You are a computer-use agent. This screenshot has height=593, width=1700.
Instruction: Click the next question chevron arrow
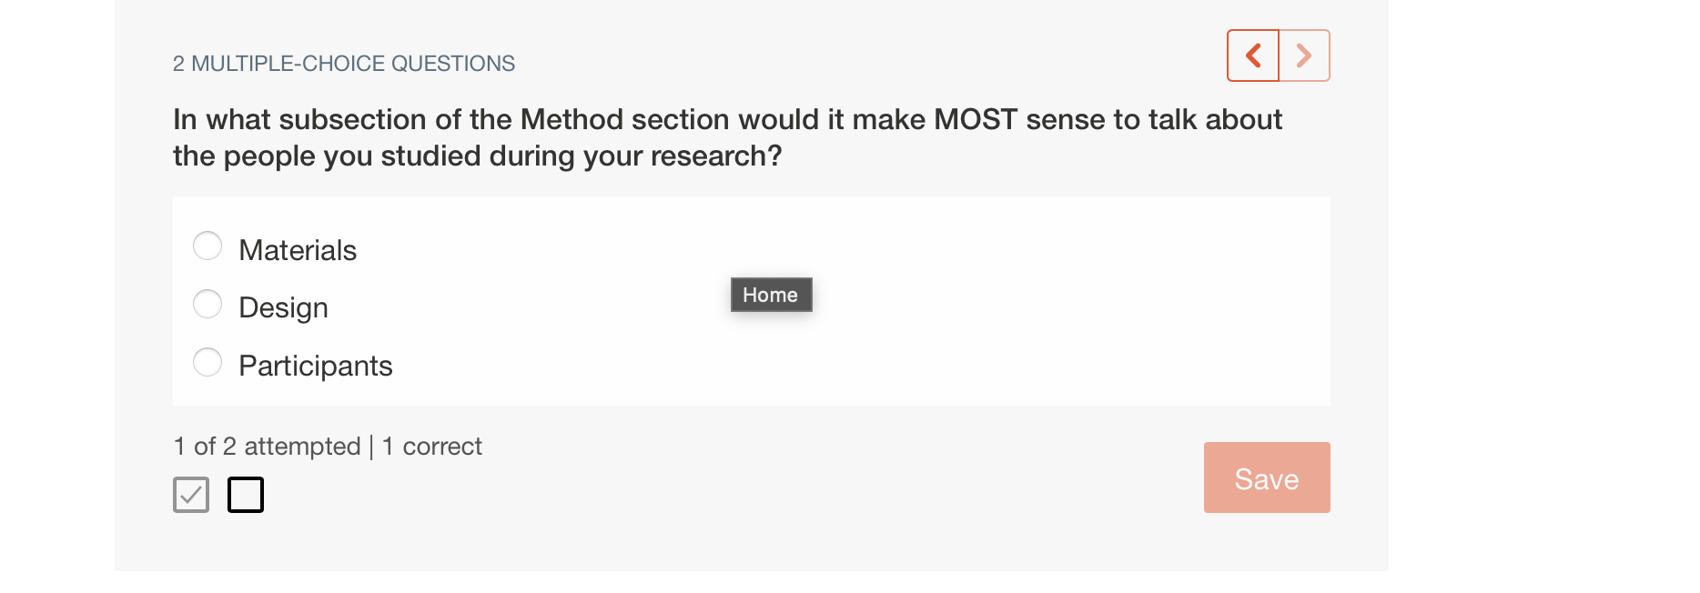[x=1304, y=55]
